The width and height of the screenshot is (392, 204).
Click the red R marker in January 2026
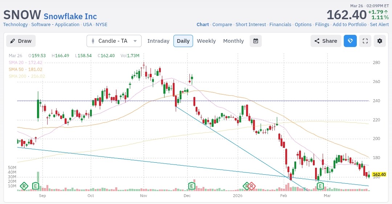[252, 186]
